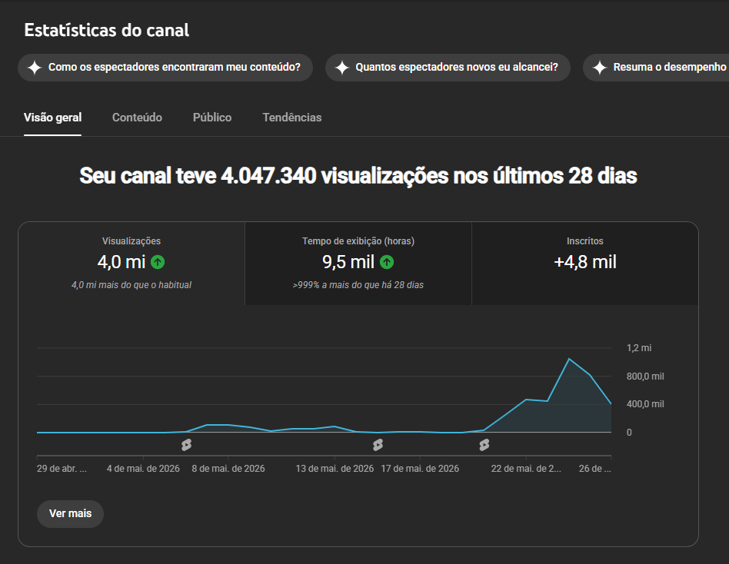Image resolution: width=729 pixels, height=564 pixels.
Task: Click the Shorts marker near 8 de mai.
Action: 186,445
